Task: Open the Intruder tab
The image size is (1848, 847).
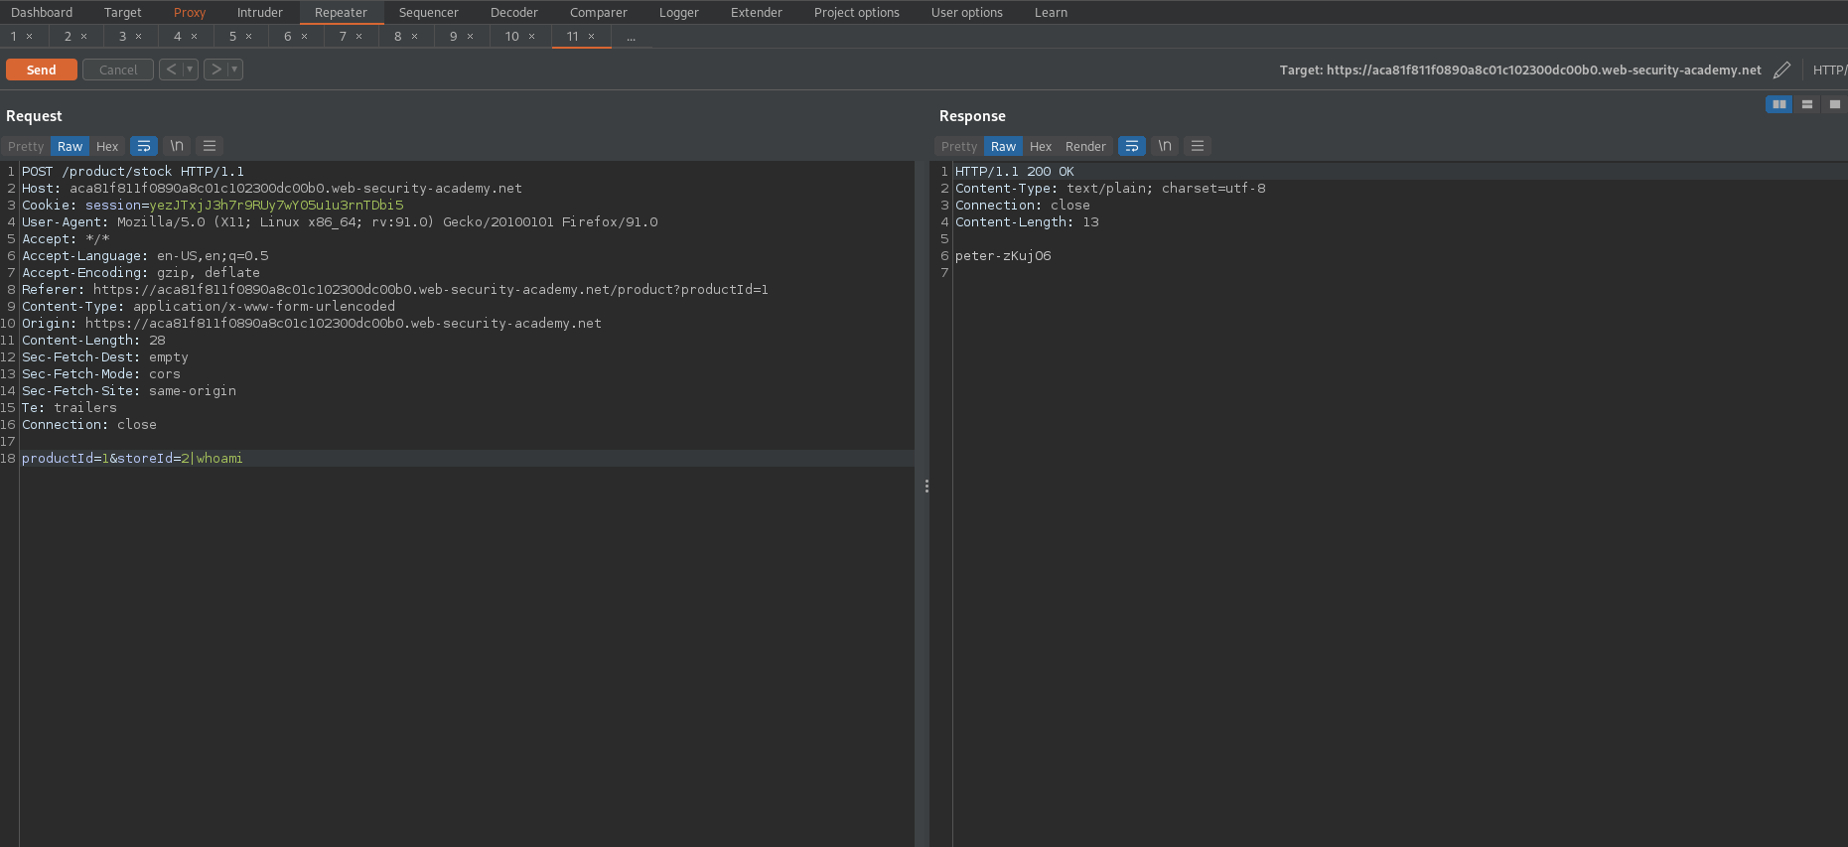Action: click(x=260, y=12)
